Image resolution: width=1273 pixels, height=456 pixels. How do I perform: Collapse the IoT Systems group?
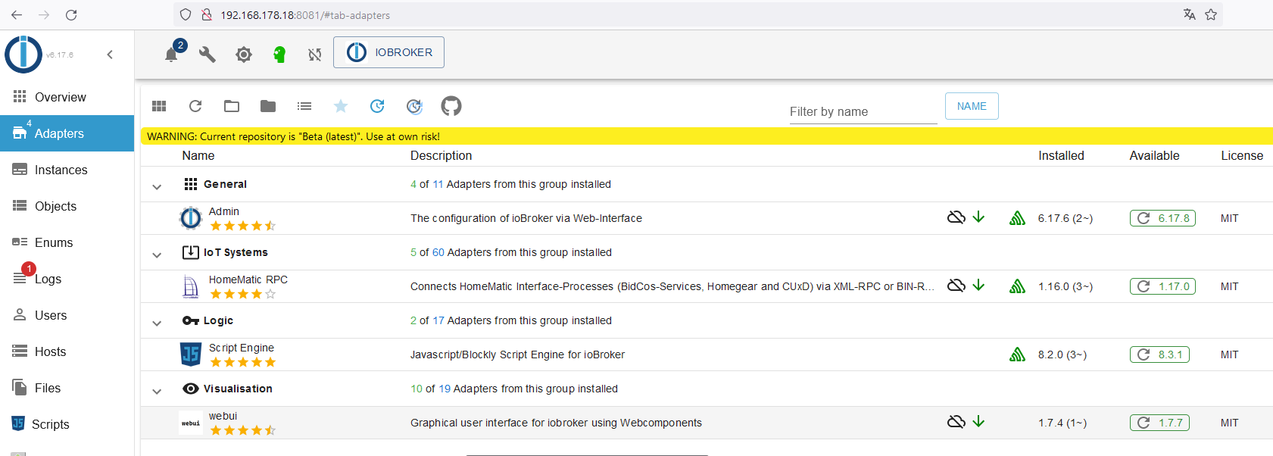(157, 255)
